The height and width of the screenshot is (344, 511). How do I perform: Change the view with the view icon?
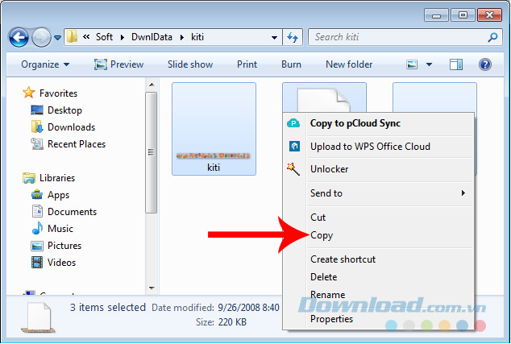click(412, 64)
